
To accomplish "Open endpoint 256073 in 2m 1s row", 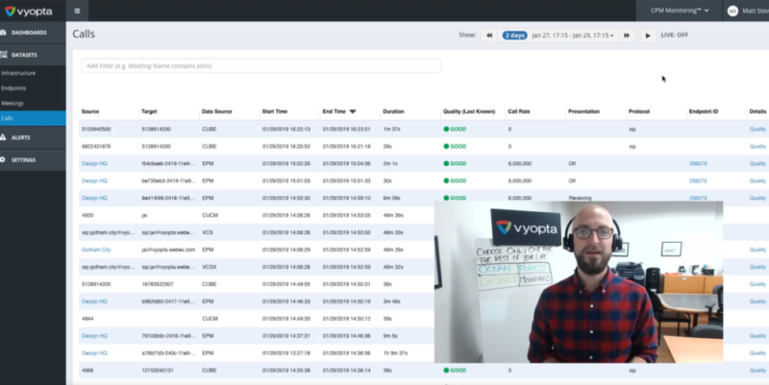I will click(x=698, y=163).
